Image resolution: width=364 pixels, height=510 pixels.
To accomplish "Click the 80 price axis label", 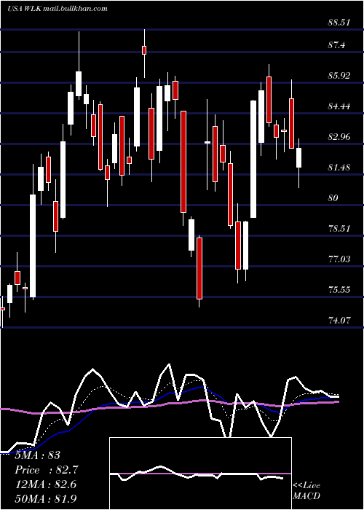I will tap(333, 198).
